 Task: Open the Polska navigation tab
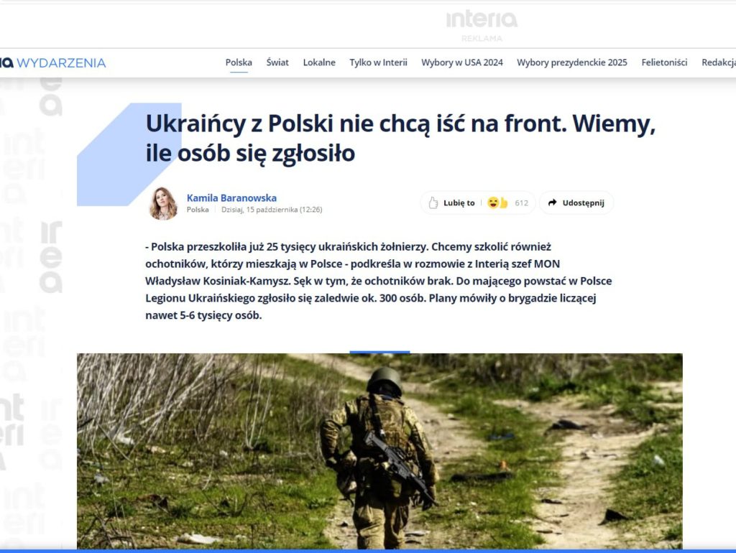tap(239, 62)
